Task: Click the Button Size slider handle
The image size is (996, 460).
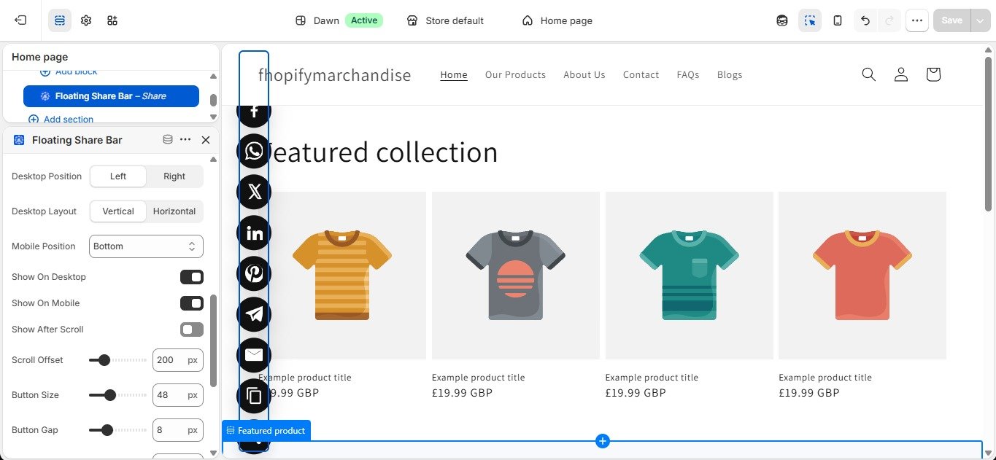Action: (x=110, y=395)
